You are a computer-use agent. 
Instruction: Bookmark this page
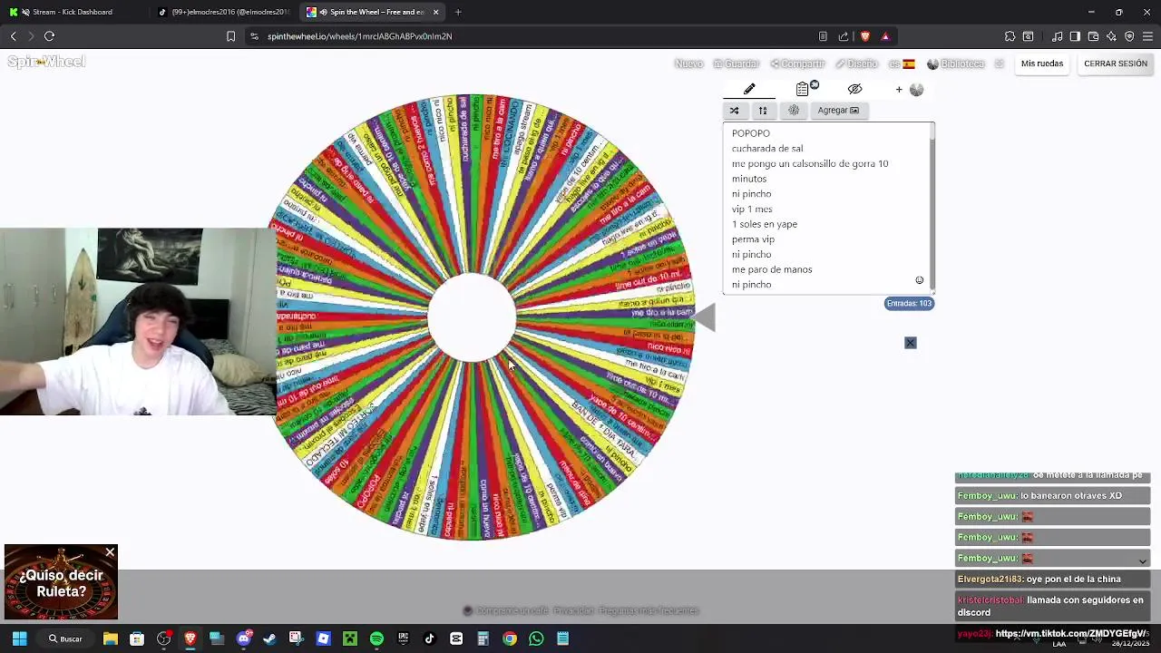click(x=230, y=36)
